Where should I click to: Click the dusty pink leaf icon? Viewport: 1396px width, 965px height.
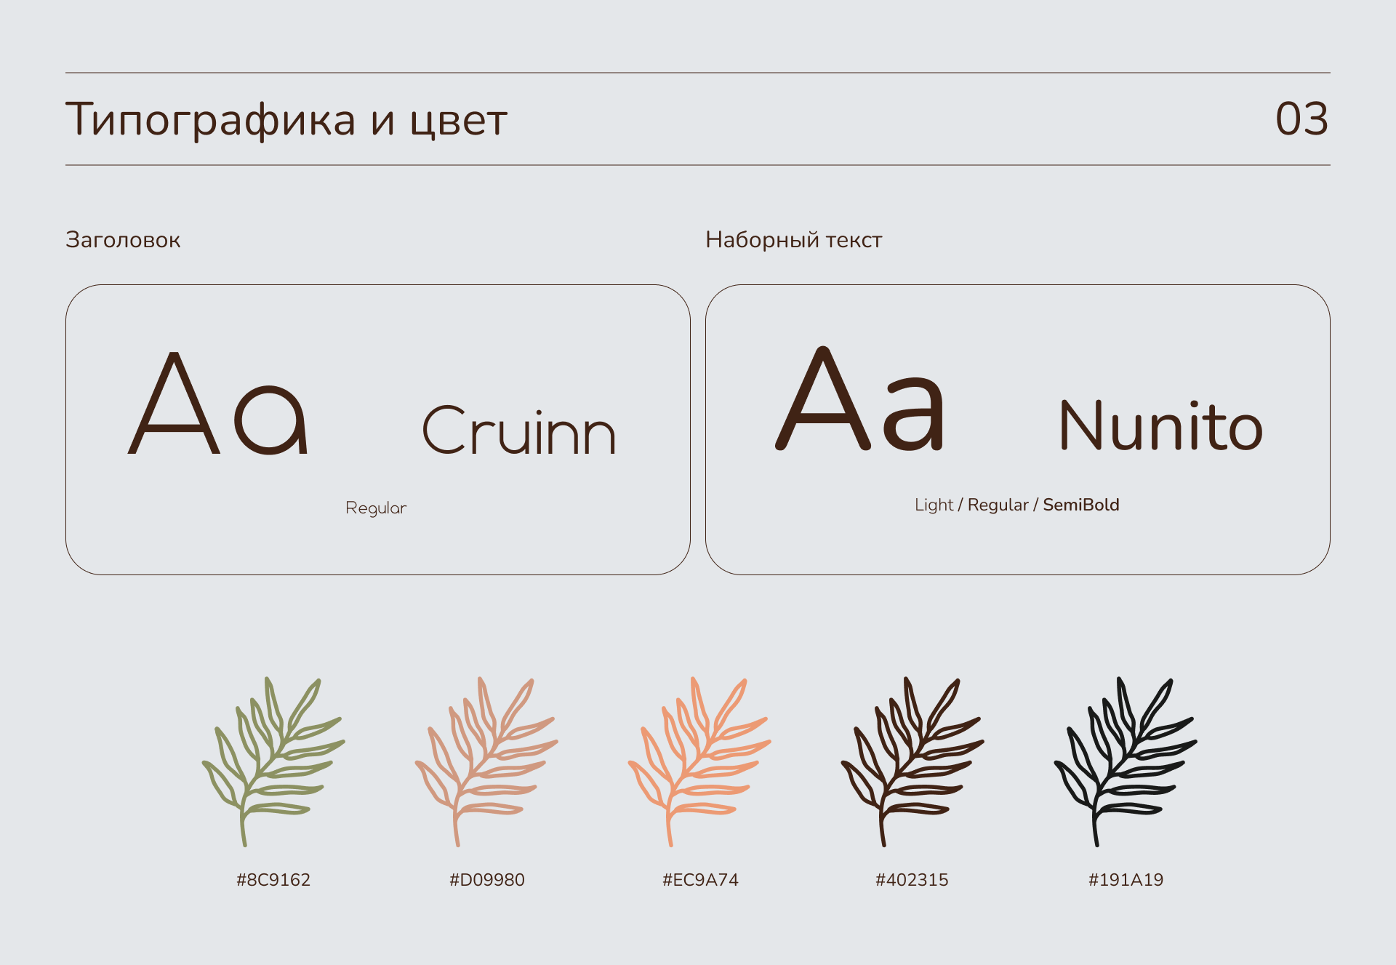(485, 760)
